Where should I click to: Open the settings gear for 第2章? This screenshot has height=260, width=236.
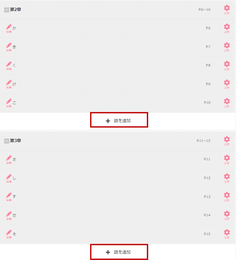[x=227, y=10]
